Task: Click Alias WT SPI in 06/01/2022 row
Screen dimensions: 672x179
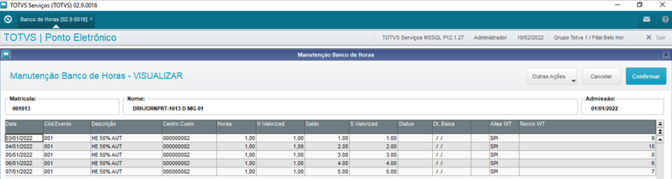Action: [x=504, y=163]
